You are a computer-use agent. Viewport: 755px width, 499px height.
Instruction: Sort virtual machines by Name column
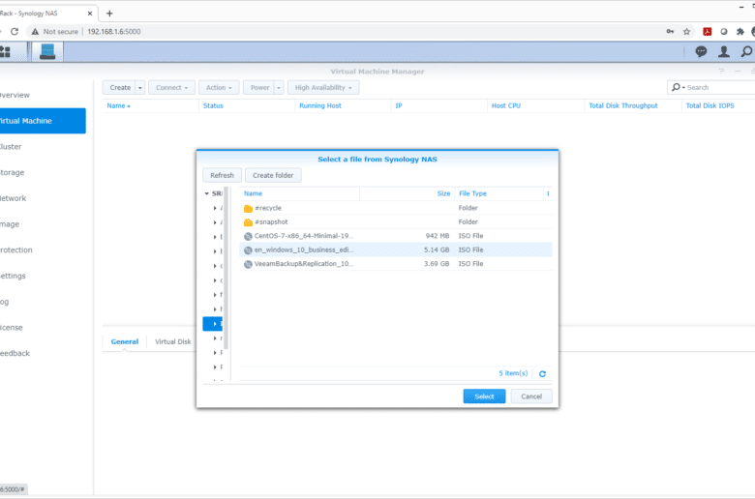(x=150, y=105)
